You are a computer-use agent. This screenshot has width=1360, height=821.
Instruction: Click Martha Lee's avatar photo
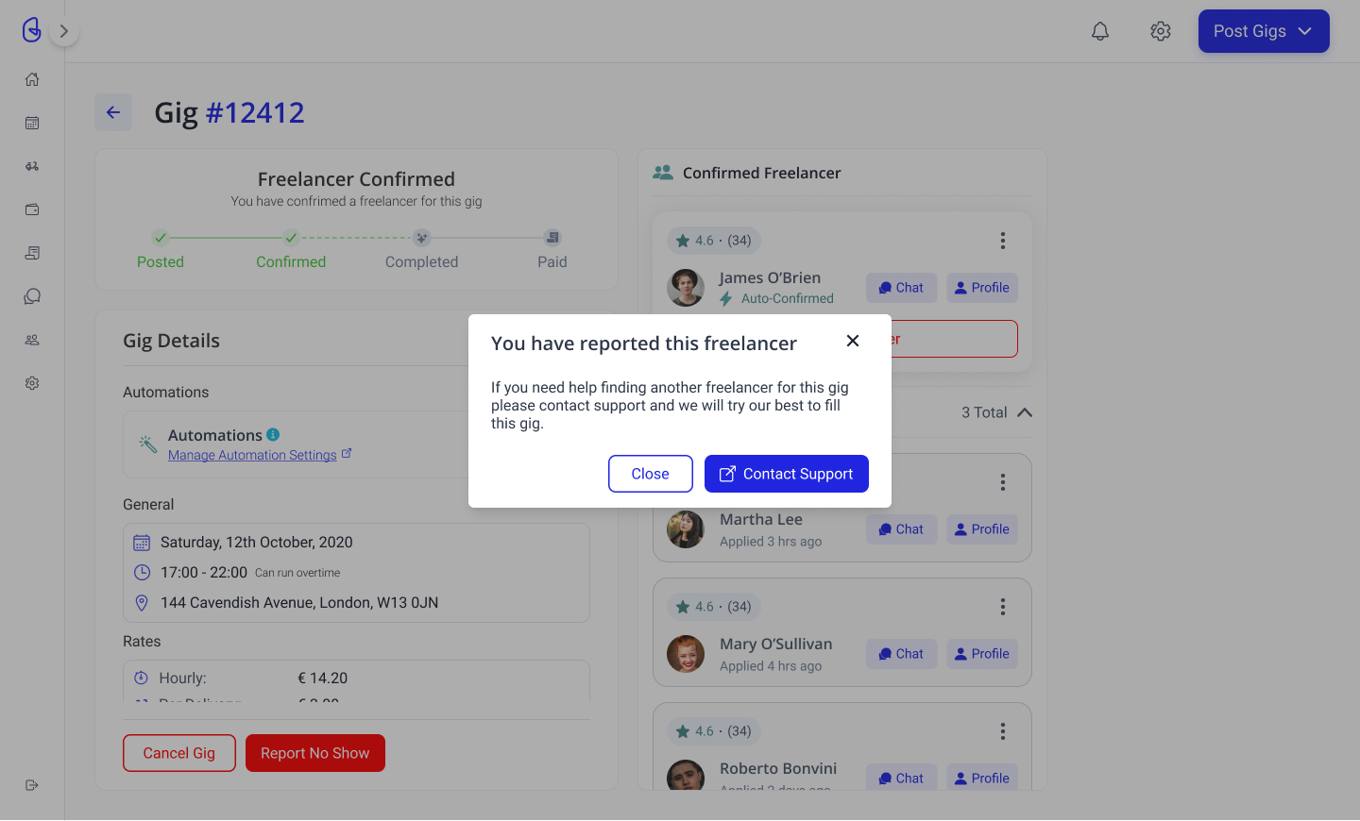pyautogui.click(x=686, y=529)
